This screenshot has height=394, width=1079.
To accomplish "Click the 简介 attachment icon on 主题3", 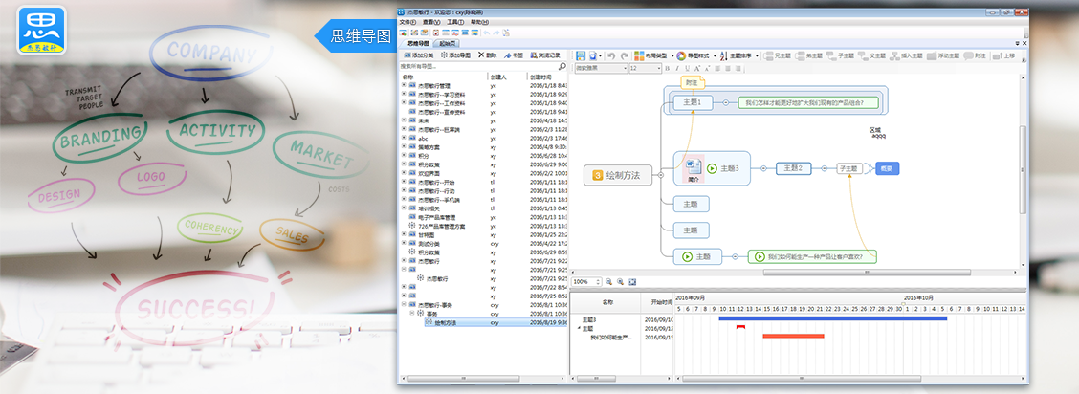I will pos(693,170).
